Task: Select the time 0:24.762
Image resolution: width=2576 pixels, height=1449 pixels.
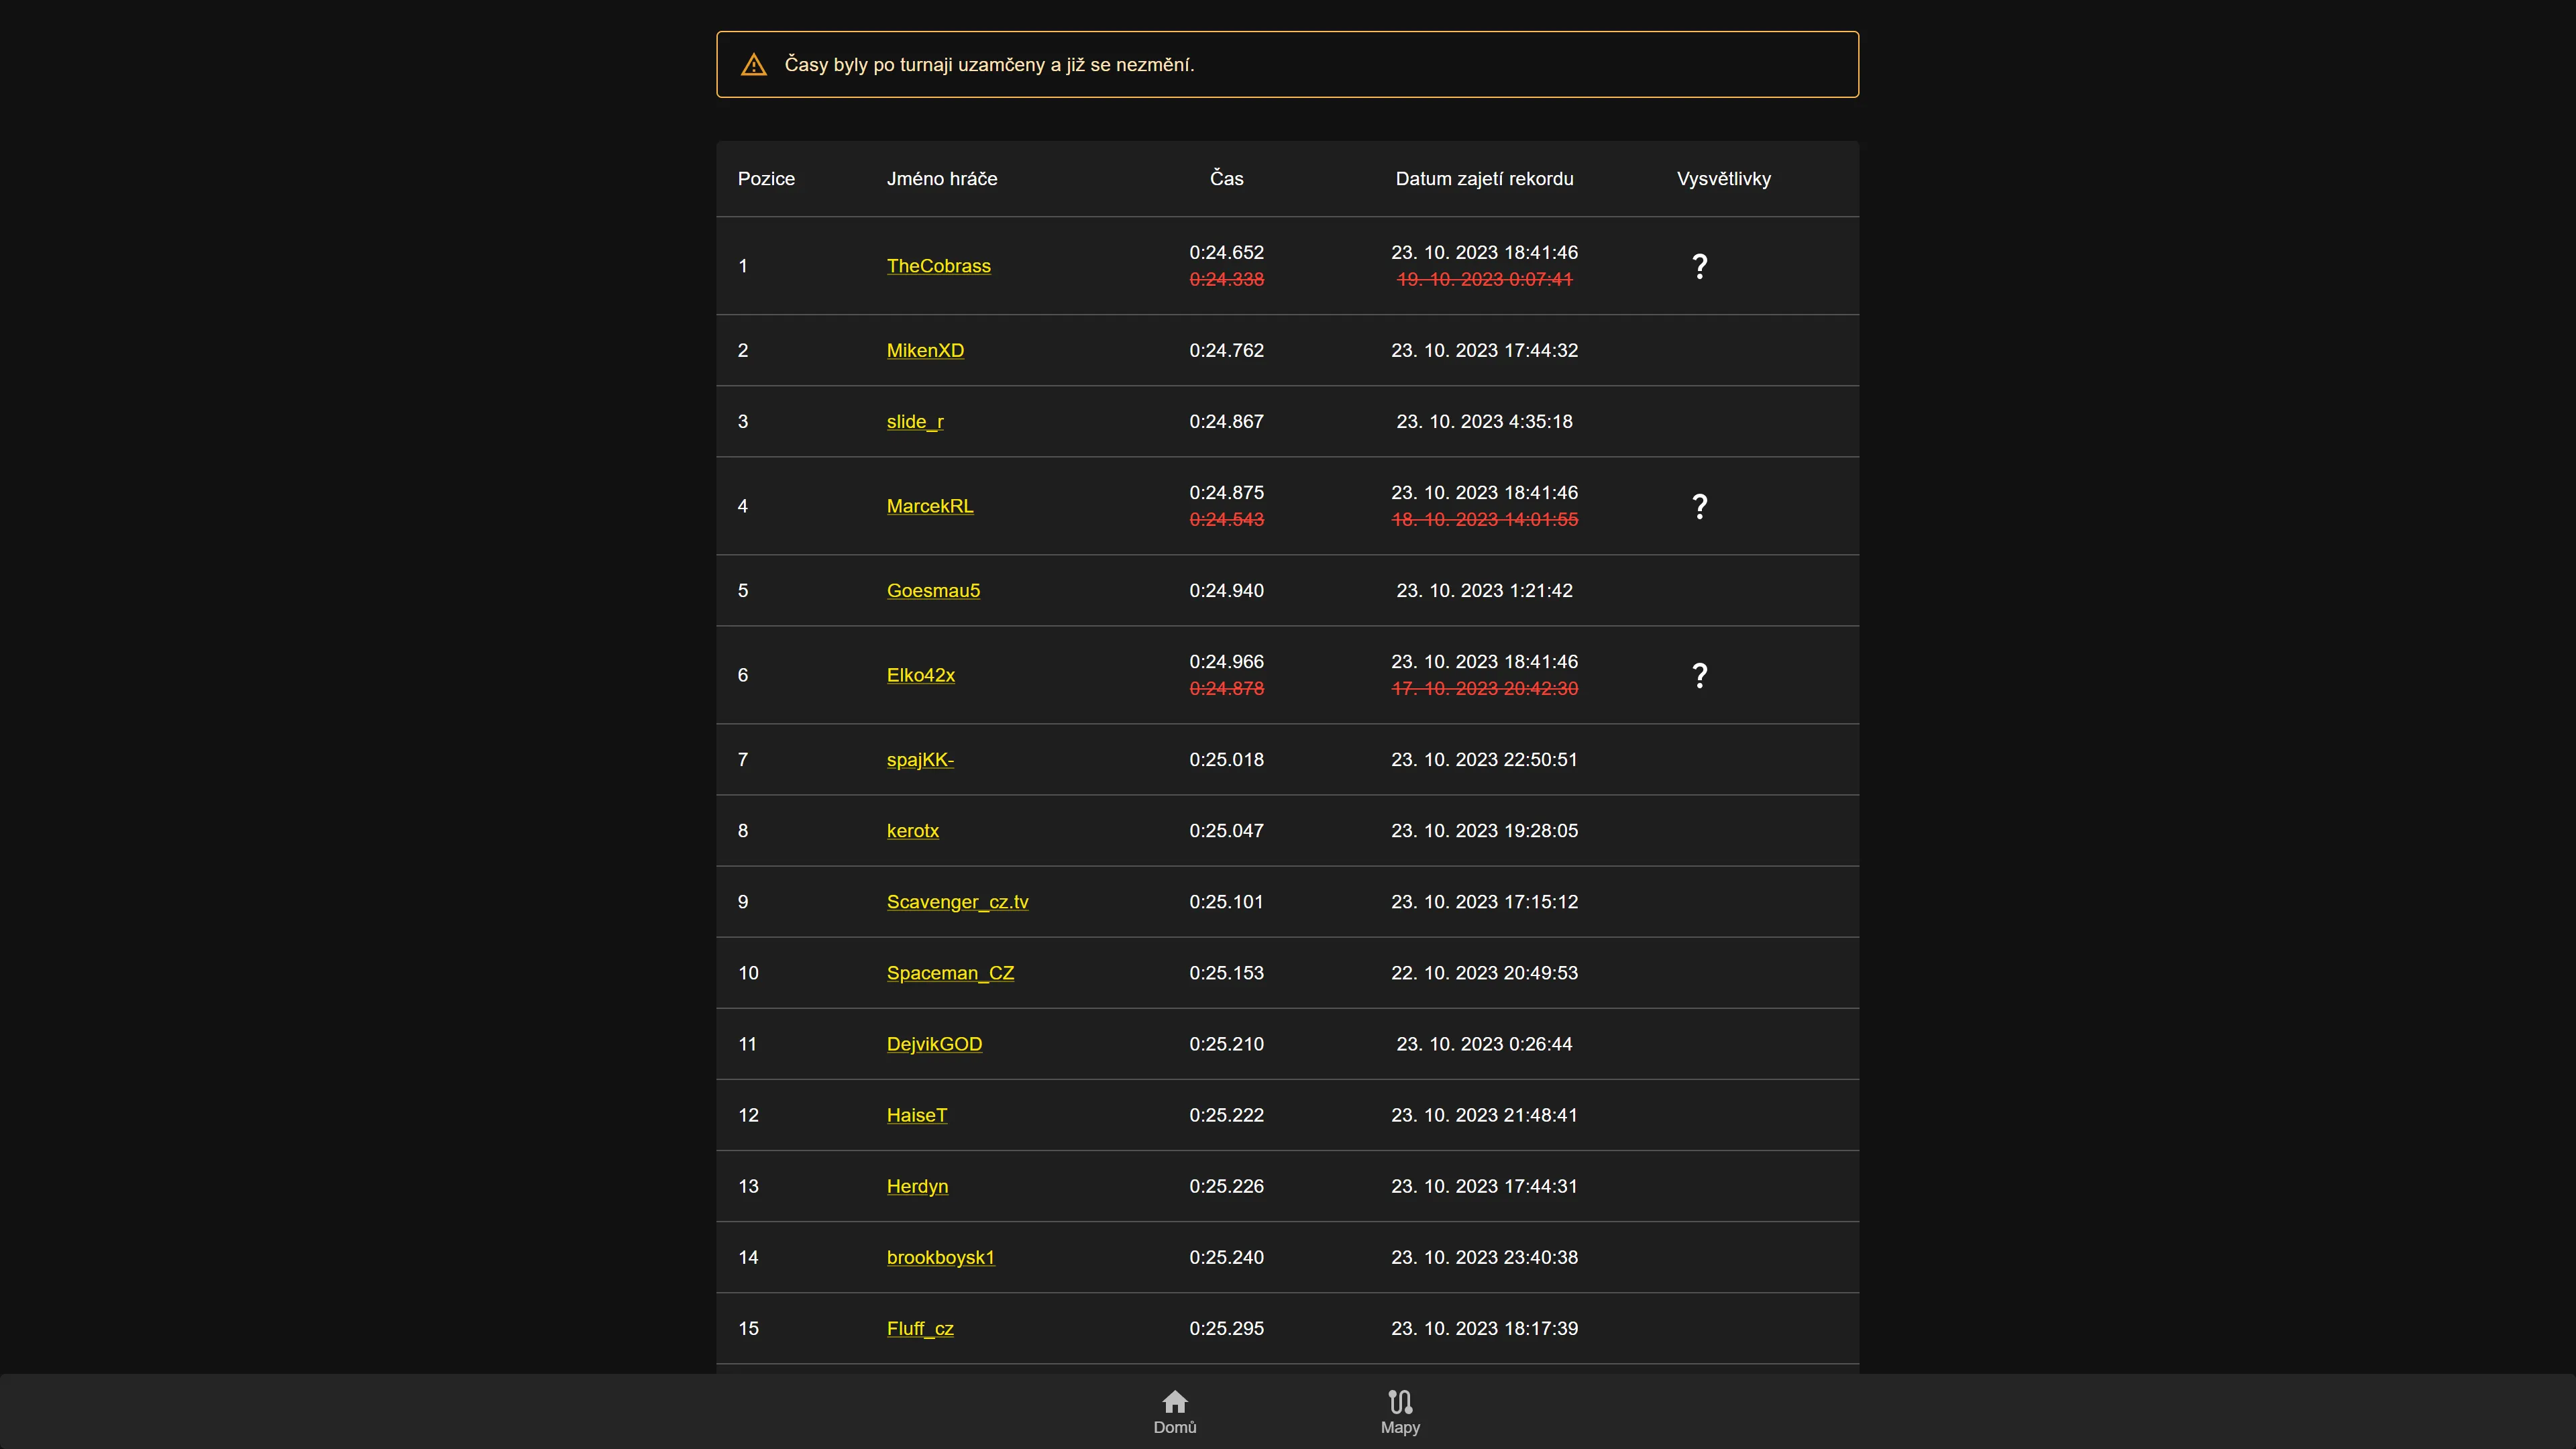Action: point(1226,350)
